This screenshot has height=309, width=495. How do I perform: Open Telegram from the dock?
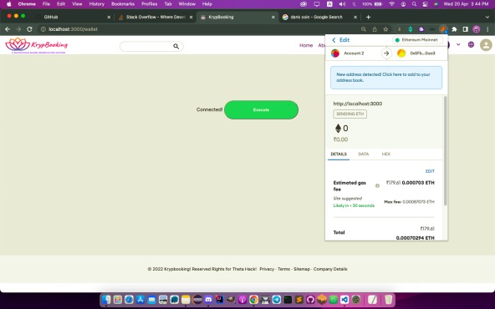[x=276, y=299]
